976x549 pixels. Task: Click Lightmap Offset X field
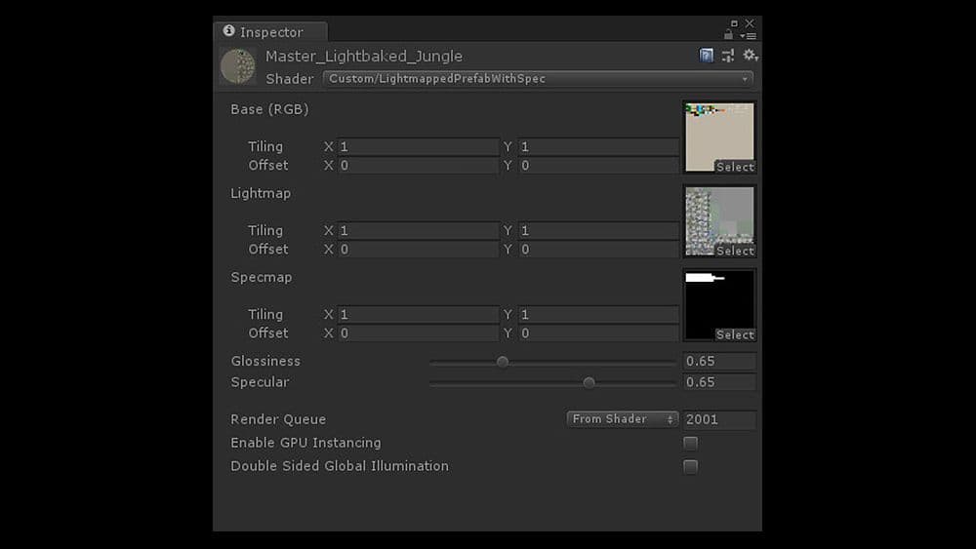(419, 250)
